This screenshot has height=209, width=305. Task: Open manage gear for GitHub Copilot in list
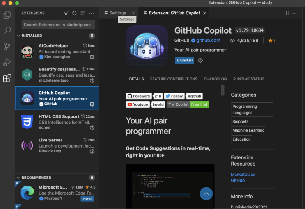(x=92, y=104)
